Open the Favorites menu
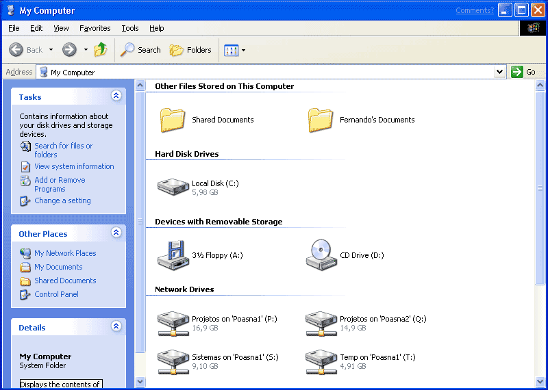Image resolution: width=548 pixels, height=390 pixels. pos(95,28)
